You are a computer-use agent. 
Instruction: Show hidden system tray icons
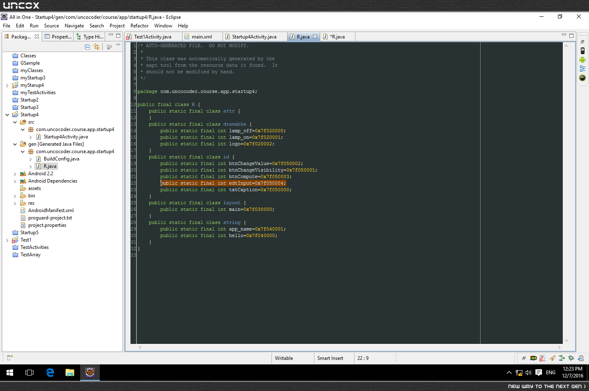[509, 373]
